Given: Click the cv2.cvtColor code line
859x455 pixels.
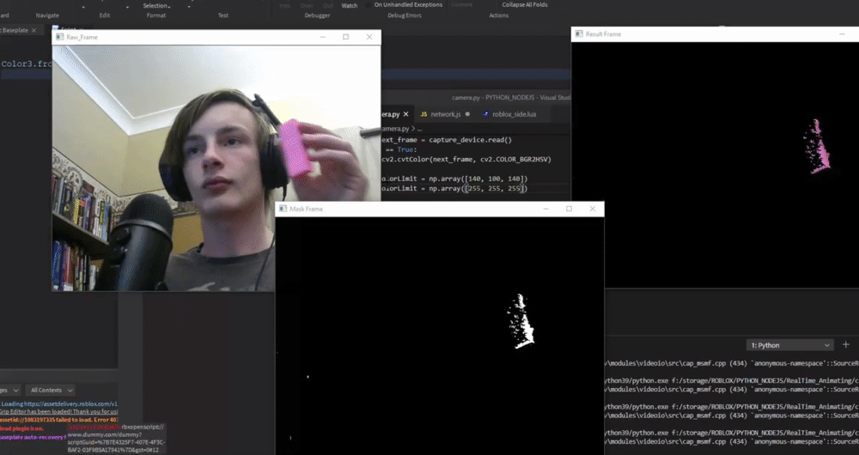Looking at the screenshot, I should [x=466, y=160].
